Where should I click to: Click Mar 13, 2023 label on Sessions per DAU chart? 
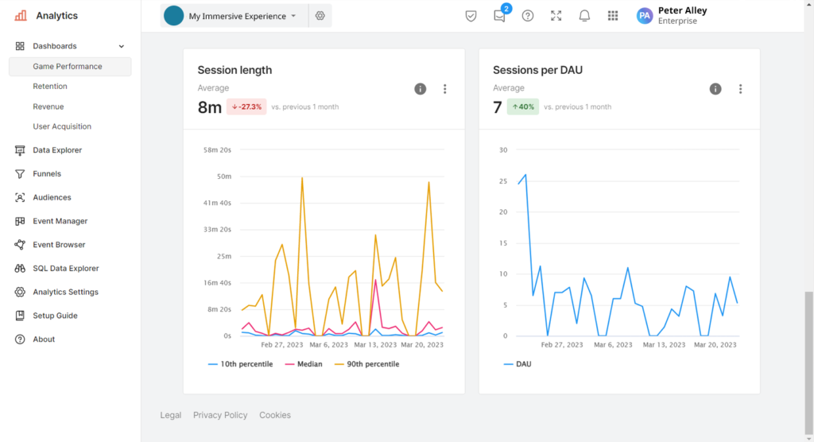pyautogui.click(x=664, y=345)
